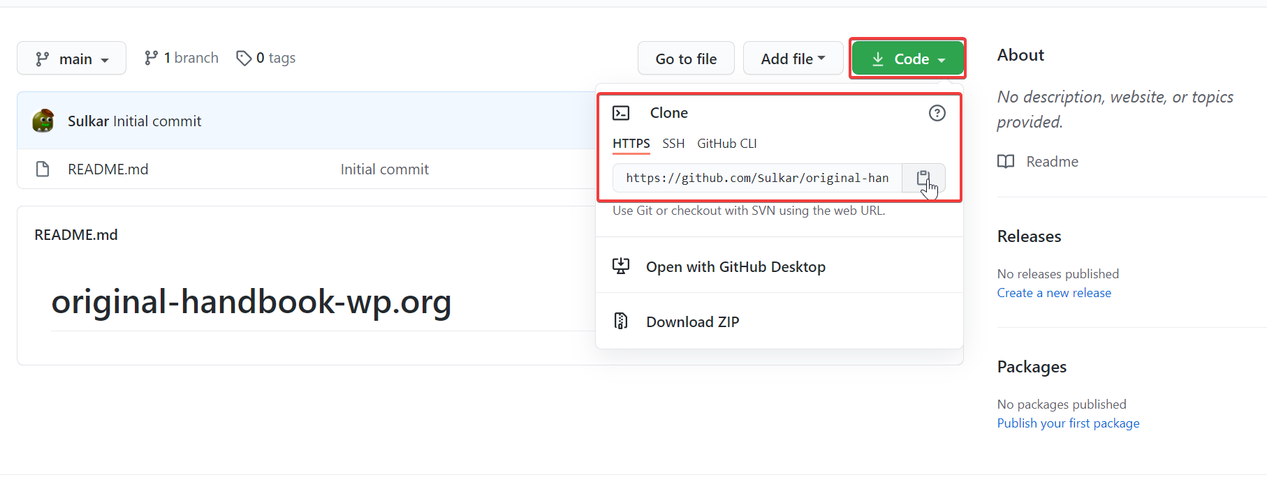The width and height of the screenshot is (1267, 484).
Task: Click the terminal icon beside Clone
Action: (x=621, y=113)
